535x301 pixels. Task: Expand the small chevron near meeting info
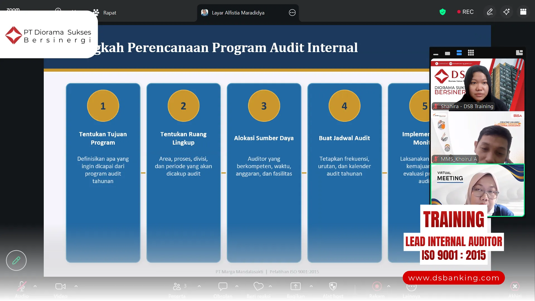(74, 11)
